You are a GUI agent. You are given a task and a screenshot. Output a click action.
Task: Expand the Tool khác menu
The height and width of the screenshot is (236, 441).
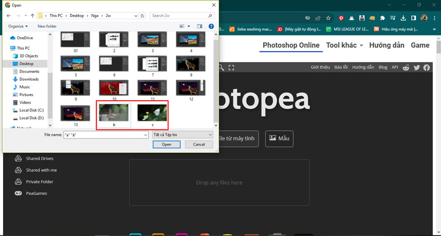click(344, 45)
